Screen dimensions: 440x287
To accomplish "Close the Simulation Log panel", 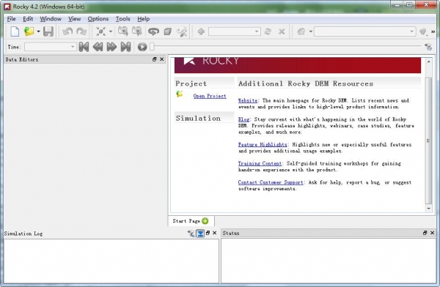I will click(x=215, y=233).
